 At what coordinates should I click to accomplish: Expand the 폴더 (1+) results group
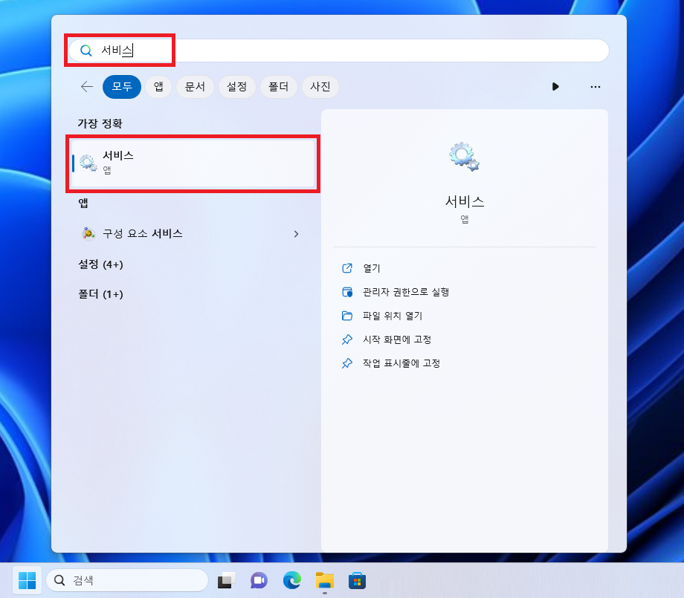point(100,293)
